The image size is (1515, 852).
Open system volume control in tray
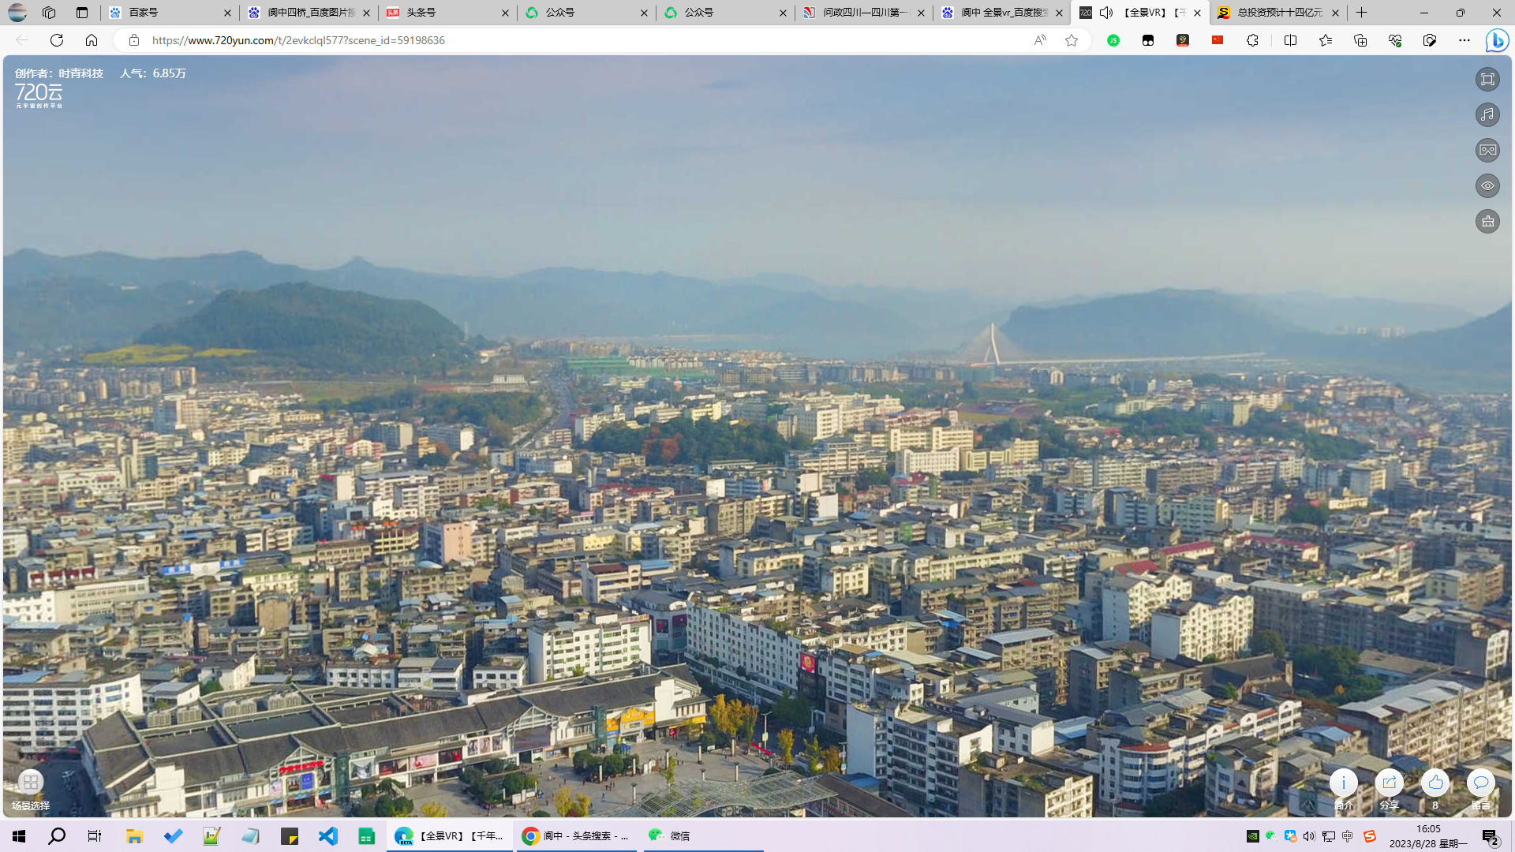[x=1310, y=836]
